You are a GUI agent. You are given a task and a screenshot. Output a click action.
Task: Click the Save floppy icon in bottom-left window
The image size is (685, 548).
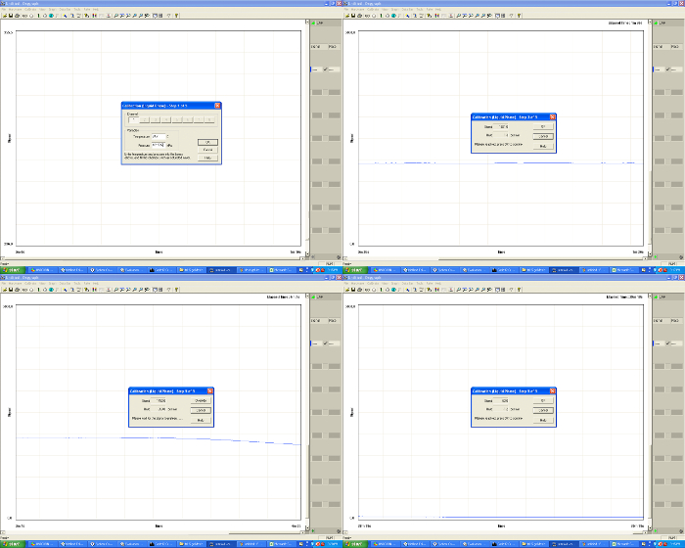pyautogui.click(x=11, y=290)
